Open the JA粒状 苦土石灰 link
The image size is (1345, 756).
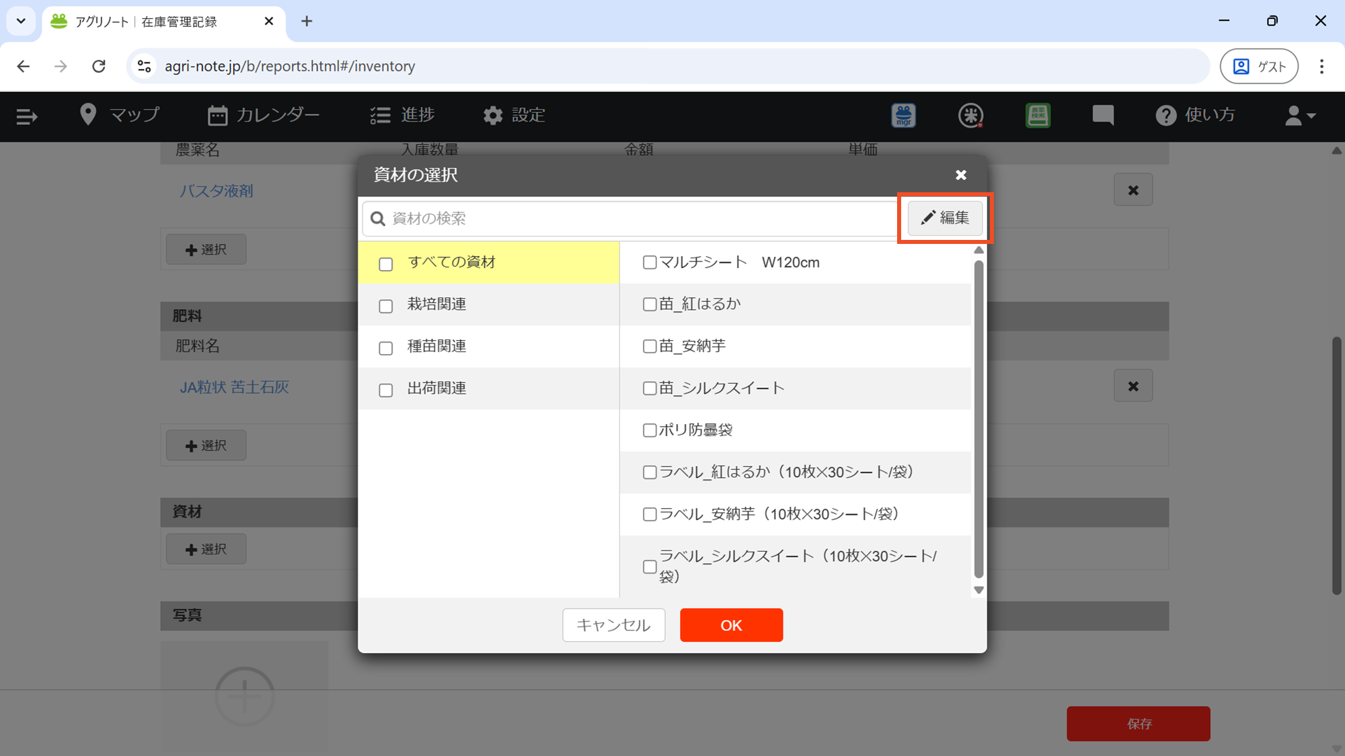pyautogui.click(x=234, y=387)
